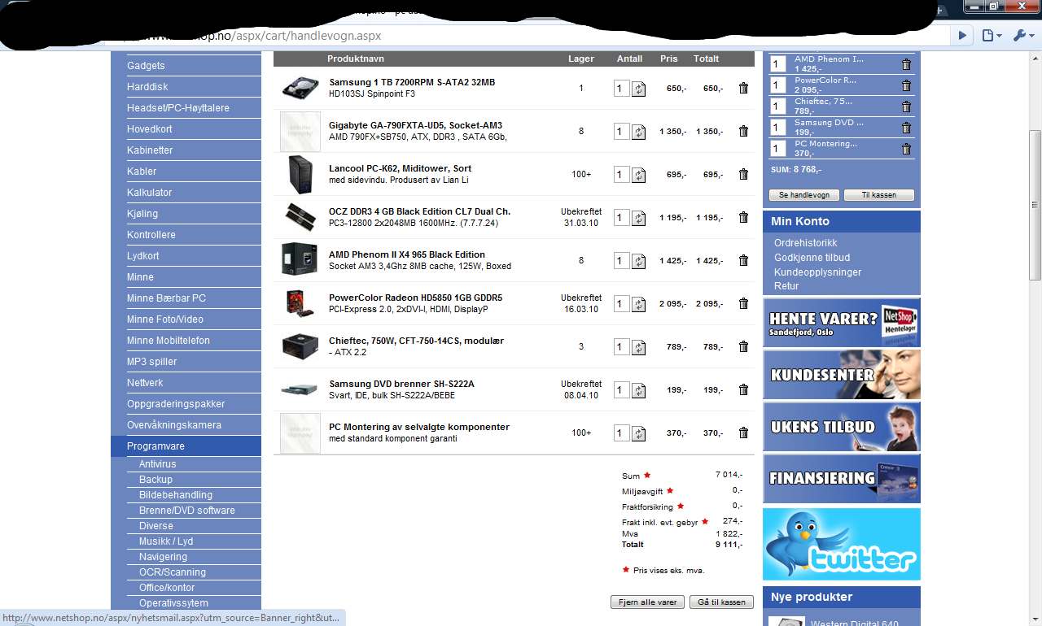Open the Twitter bird banner

click(x=842, y=544)
